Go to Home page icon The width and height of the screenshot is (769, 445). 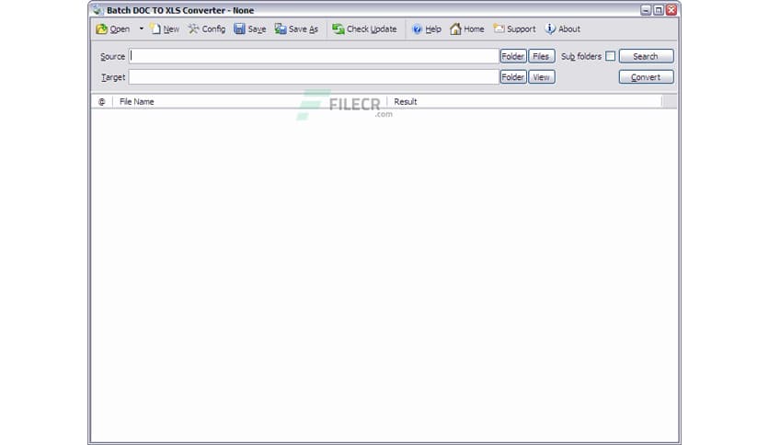pyautogui.click(x=467, y=29)
